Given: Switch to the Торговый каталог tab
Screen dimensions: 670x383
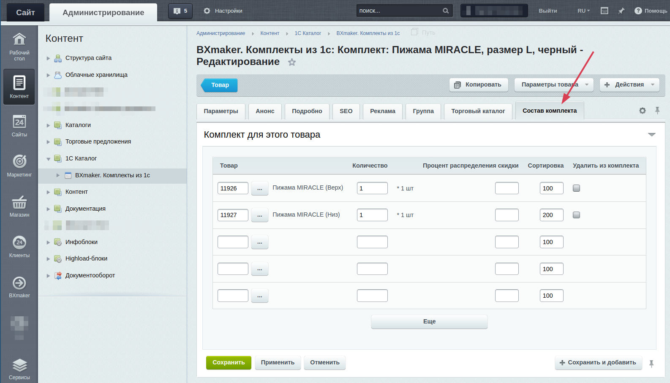Looking at the screenshot, I should click(478, 111).
